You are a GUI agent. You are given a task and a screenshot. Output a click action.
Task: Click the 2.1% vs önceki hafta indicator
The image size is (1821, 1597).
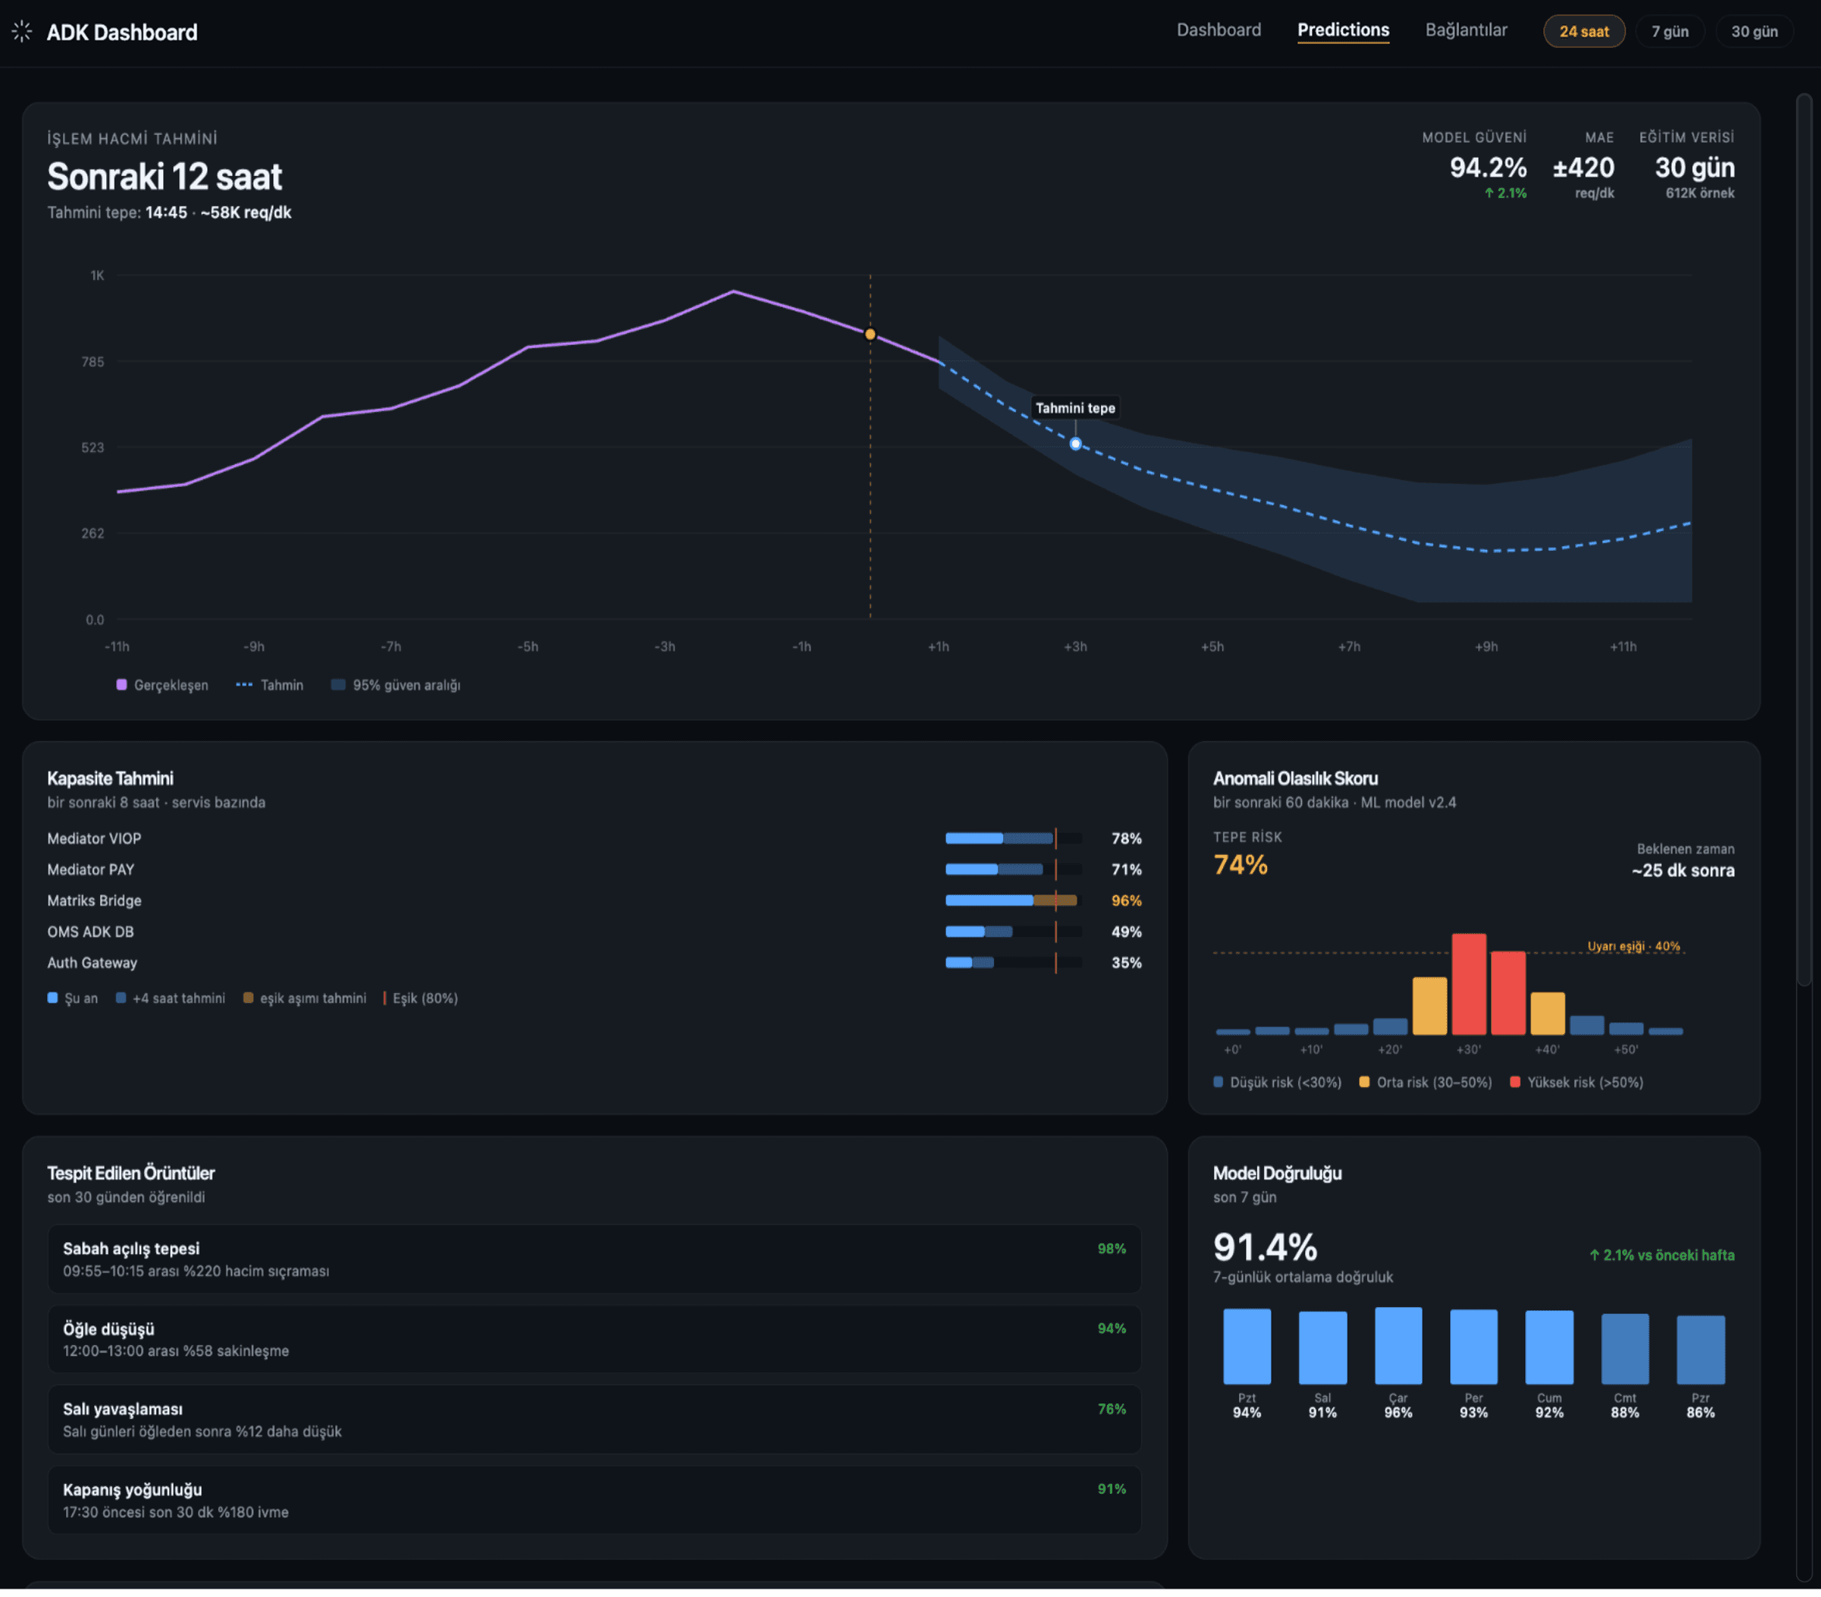[x=1662, y=1254]
